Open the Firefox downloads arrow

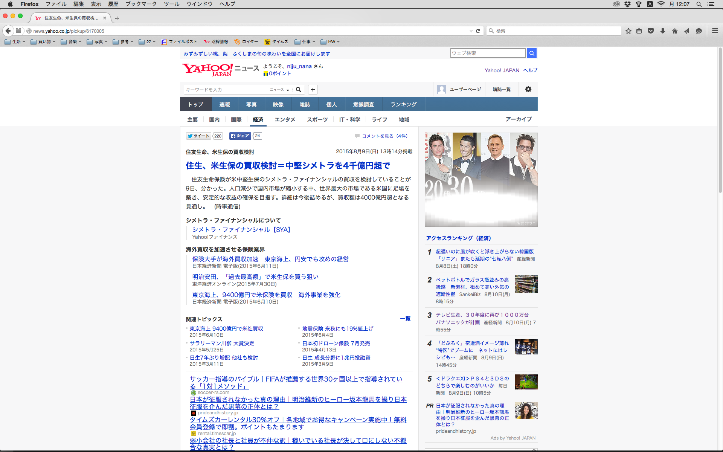click(x=663, y=31)
